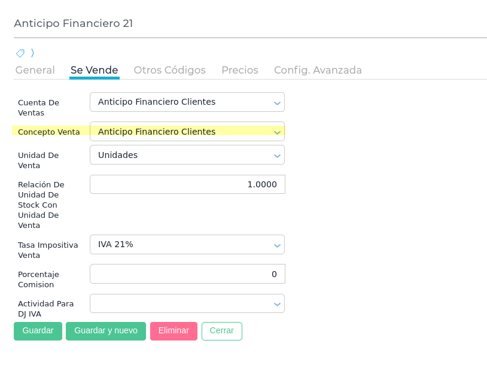Click Guardar y nuevo button

pyautogui.click(x=106, y=331)
